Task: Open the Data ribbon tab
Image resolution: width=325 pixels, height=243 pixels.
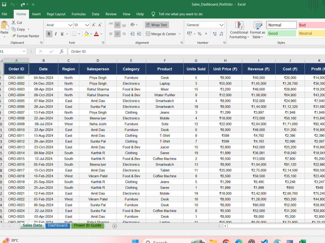Action: coord(95,14)
